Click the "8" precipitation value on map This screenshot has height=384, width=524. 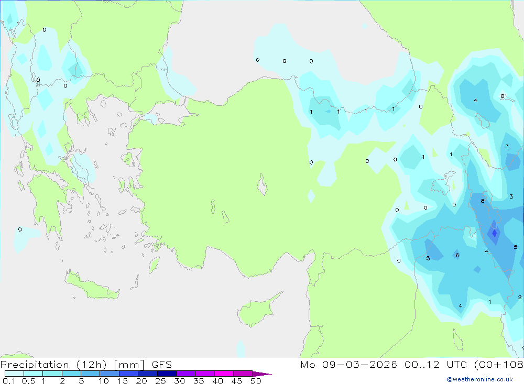click(483, 201)
